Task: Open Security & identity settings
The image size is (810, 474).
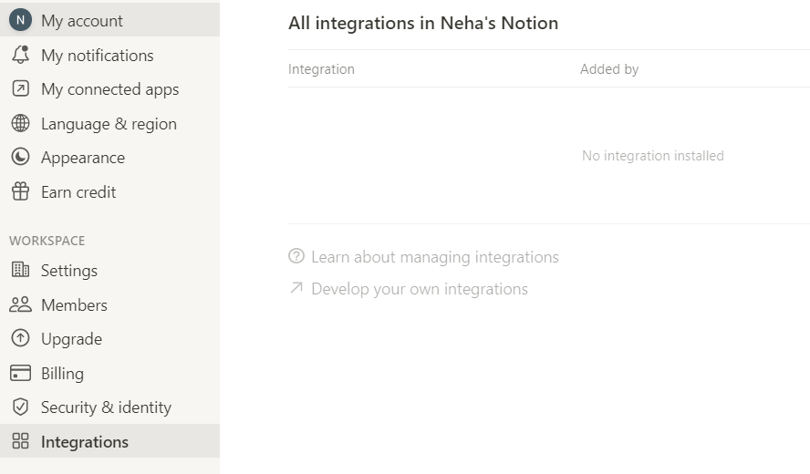Action: click(x=106, y=407)
